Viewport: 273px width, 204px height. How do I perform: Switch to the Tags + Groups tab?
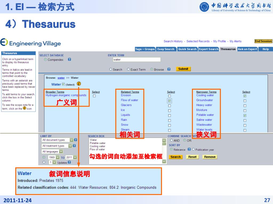click(145, 49)
